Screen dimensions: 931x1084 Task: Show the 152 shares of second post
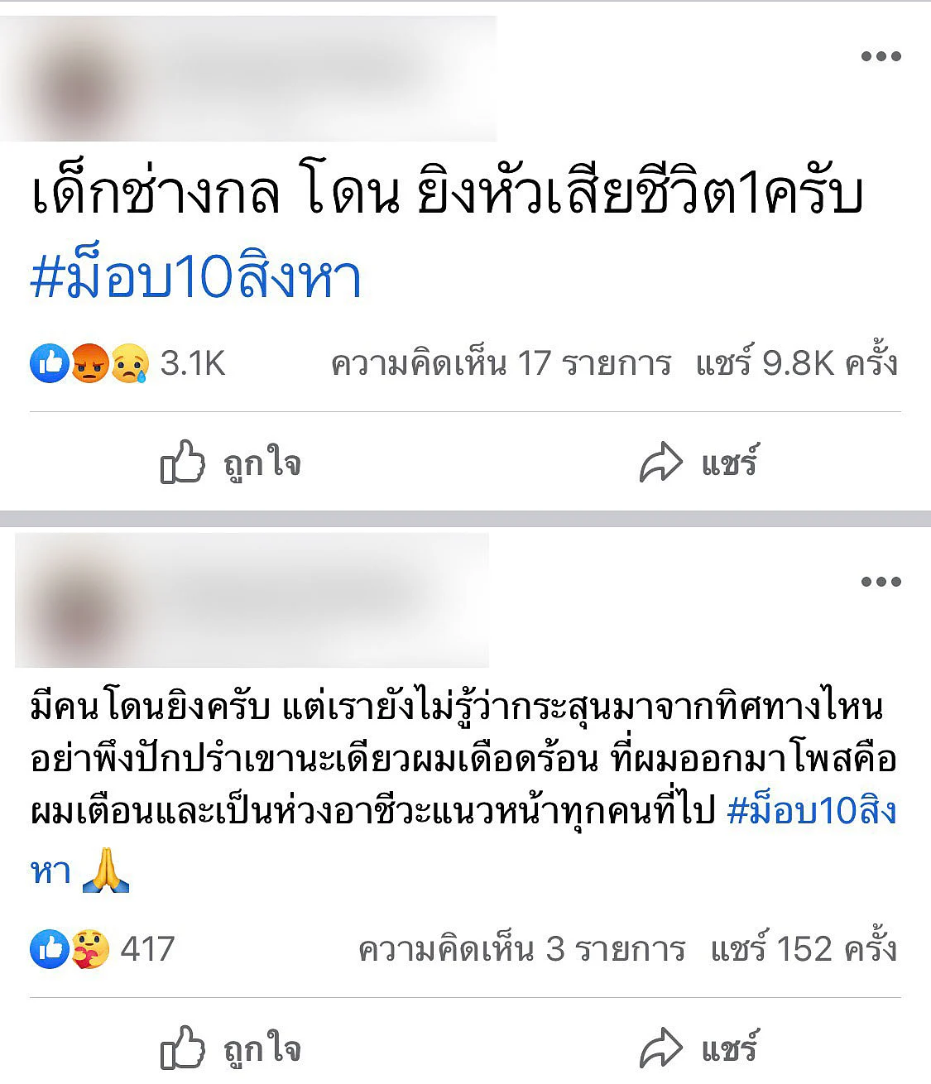pyautogui.click(x=804, y=949)
